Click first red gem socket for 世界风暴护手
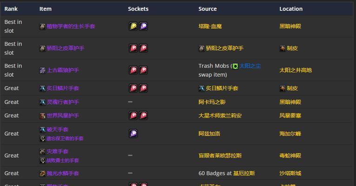 tap(133, 115)
